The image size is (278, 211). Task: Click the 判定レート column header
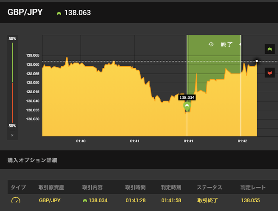pos(253,187)
